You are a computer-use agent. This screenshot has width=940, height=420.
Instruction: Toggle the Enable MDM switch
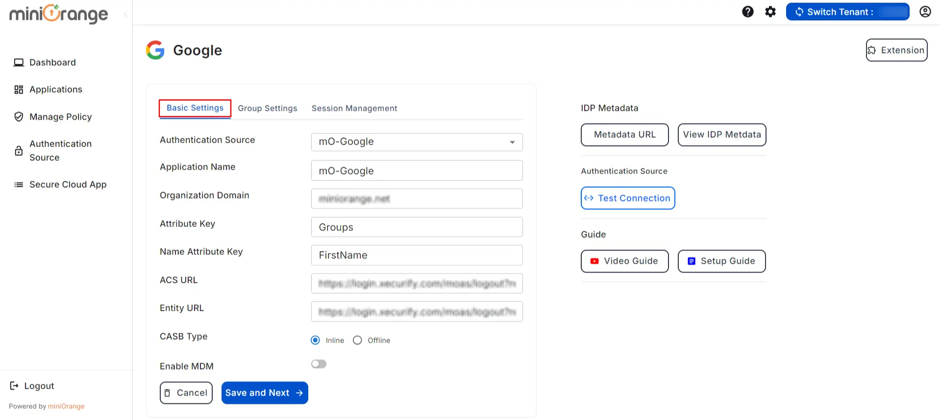[319, 364]
